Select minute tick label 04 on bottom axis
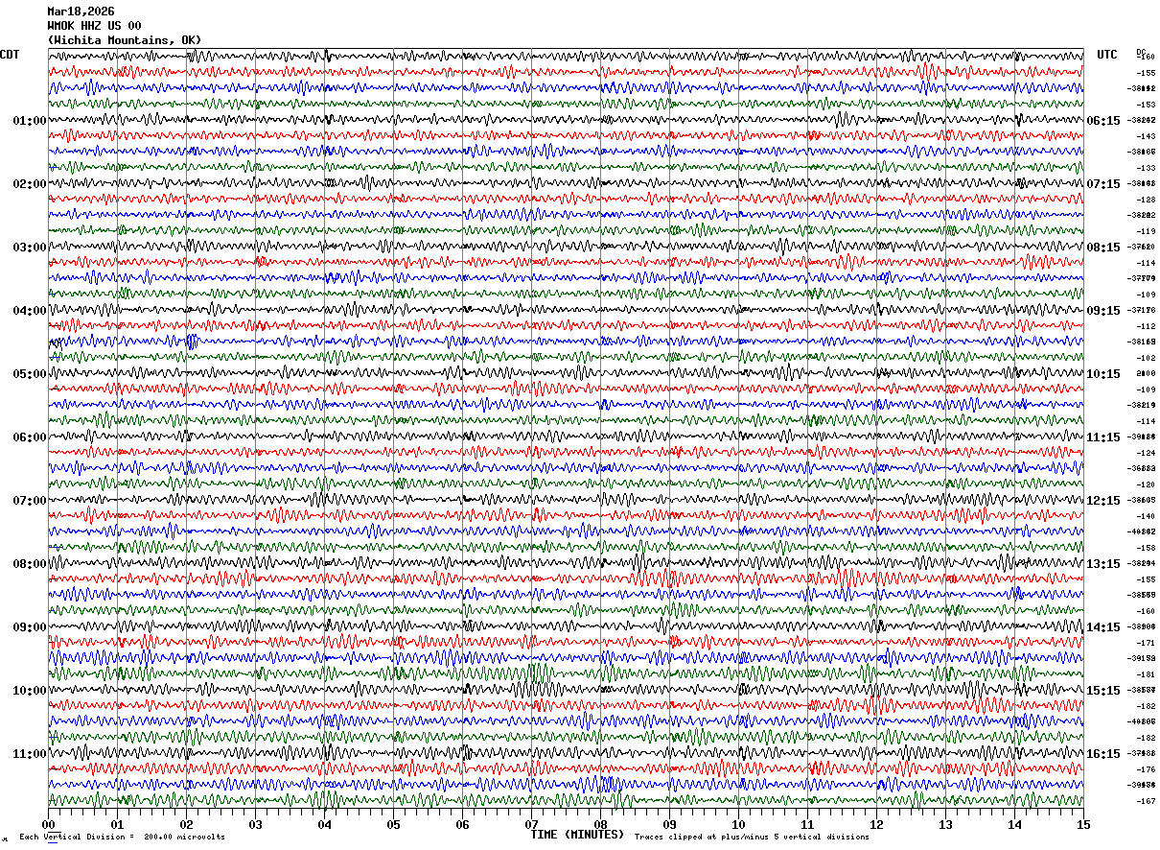 (x=324, y=824)
